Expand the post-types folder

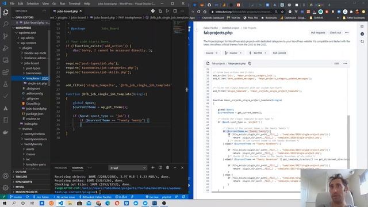coord(30,68)
